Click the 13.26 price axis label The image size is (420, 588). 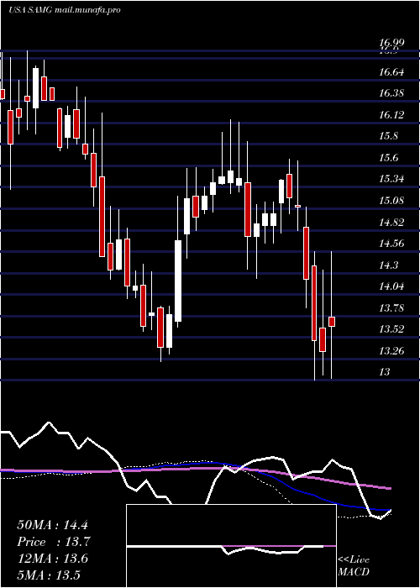[x=391, y=351]
